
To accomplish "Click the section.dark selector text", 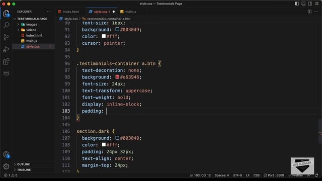I will tap(93, 131).
